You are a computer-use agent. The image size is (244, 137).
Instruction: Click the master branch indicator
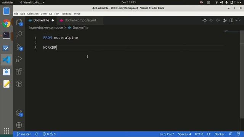tap(24, 134)
